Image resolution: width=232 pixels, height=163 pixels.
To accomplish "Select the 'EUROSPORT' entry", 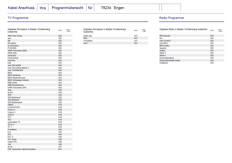I will tap(40, 107).
